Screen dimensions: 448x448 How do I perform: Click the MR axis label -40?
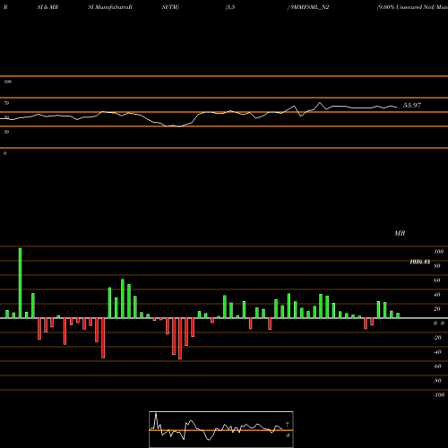pyautogui.click(x=437, y=352)
